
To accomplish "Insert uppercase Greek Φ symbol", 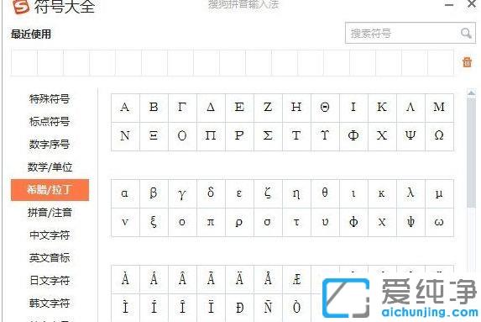I will tap(353, 136).
